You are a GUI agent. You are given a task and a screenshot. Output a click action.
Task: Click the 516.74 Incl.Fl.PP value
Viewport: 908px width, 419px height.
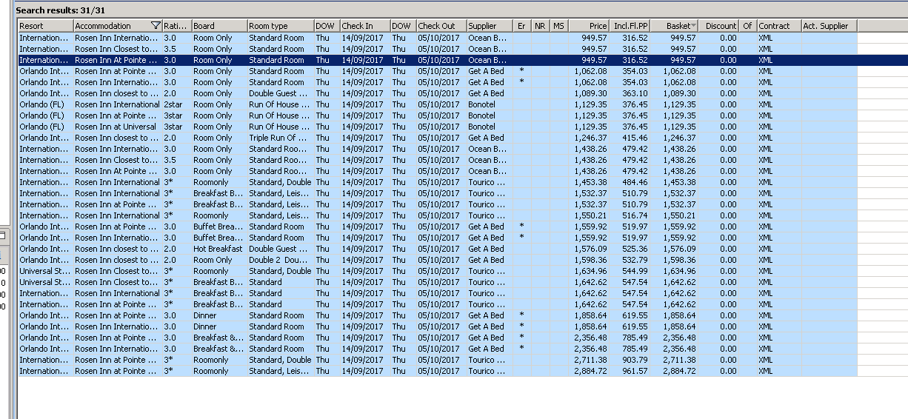(x=635, y=215)
